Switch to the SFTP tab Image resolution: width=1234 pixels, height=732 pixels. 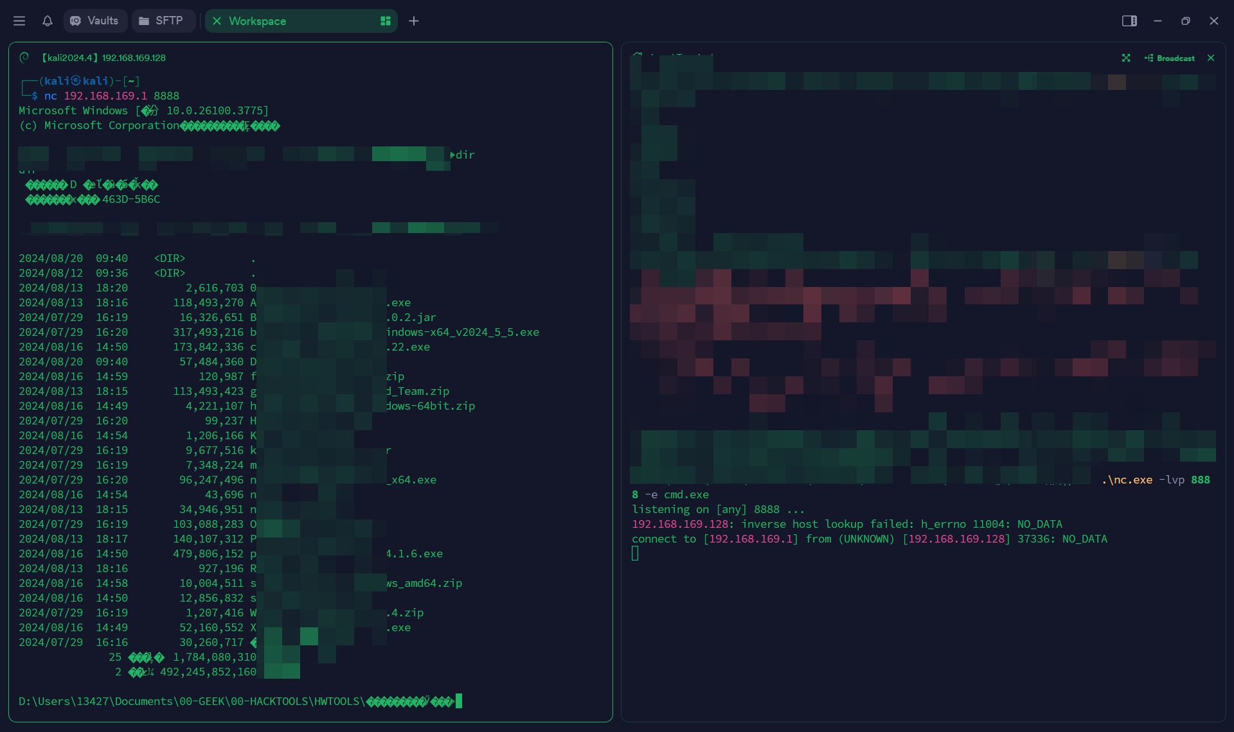click(x=163, y=21)
